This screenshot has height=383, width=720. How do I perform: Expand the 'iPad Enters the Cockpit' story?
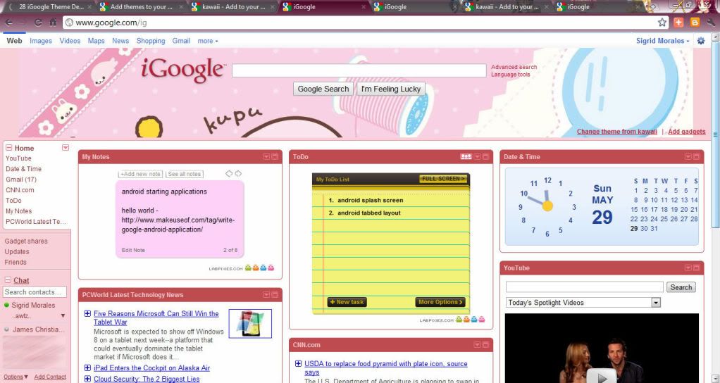87,368
